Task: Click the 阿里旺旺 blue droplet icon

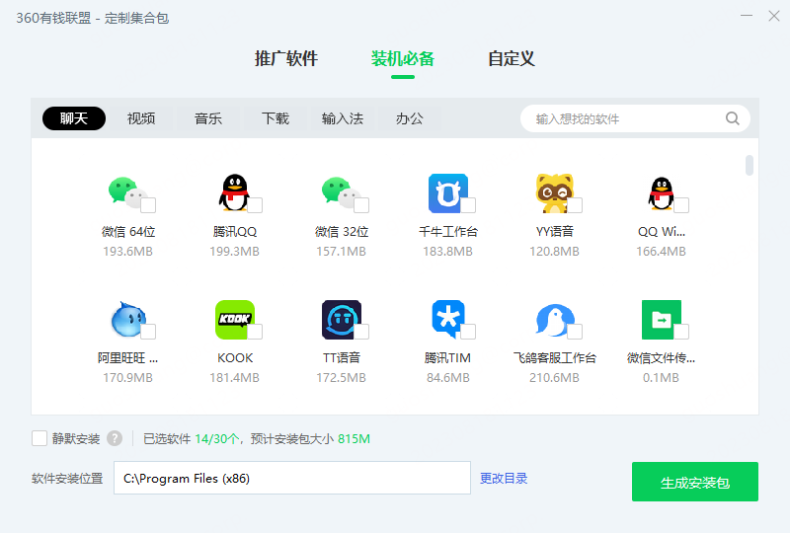Action: [x=127, y=320]
